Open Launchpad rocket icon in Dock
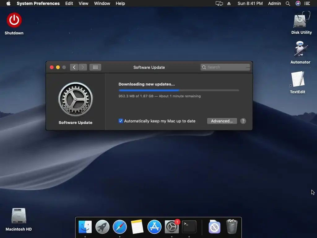317x238 pixels. tap(102, 227)
